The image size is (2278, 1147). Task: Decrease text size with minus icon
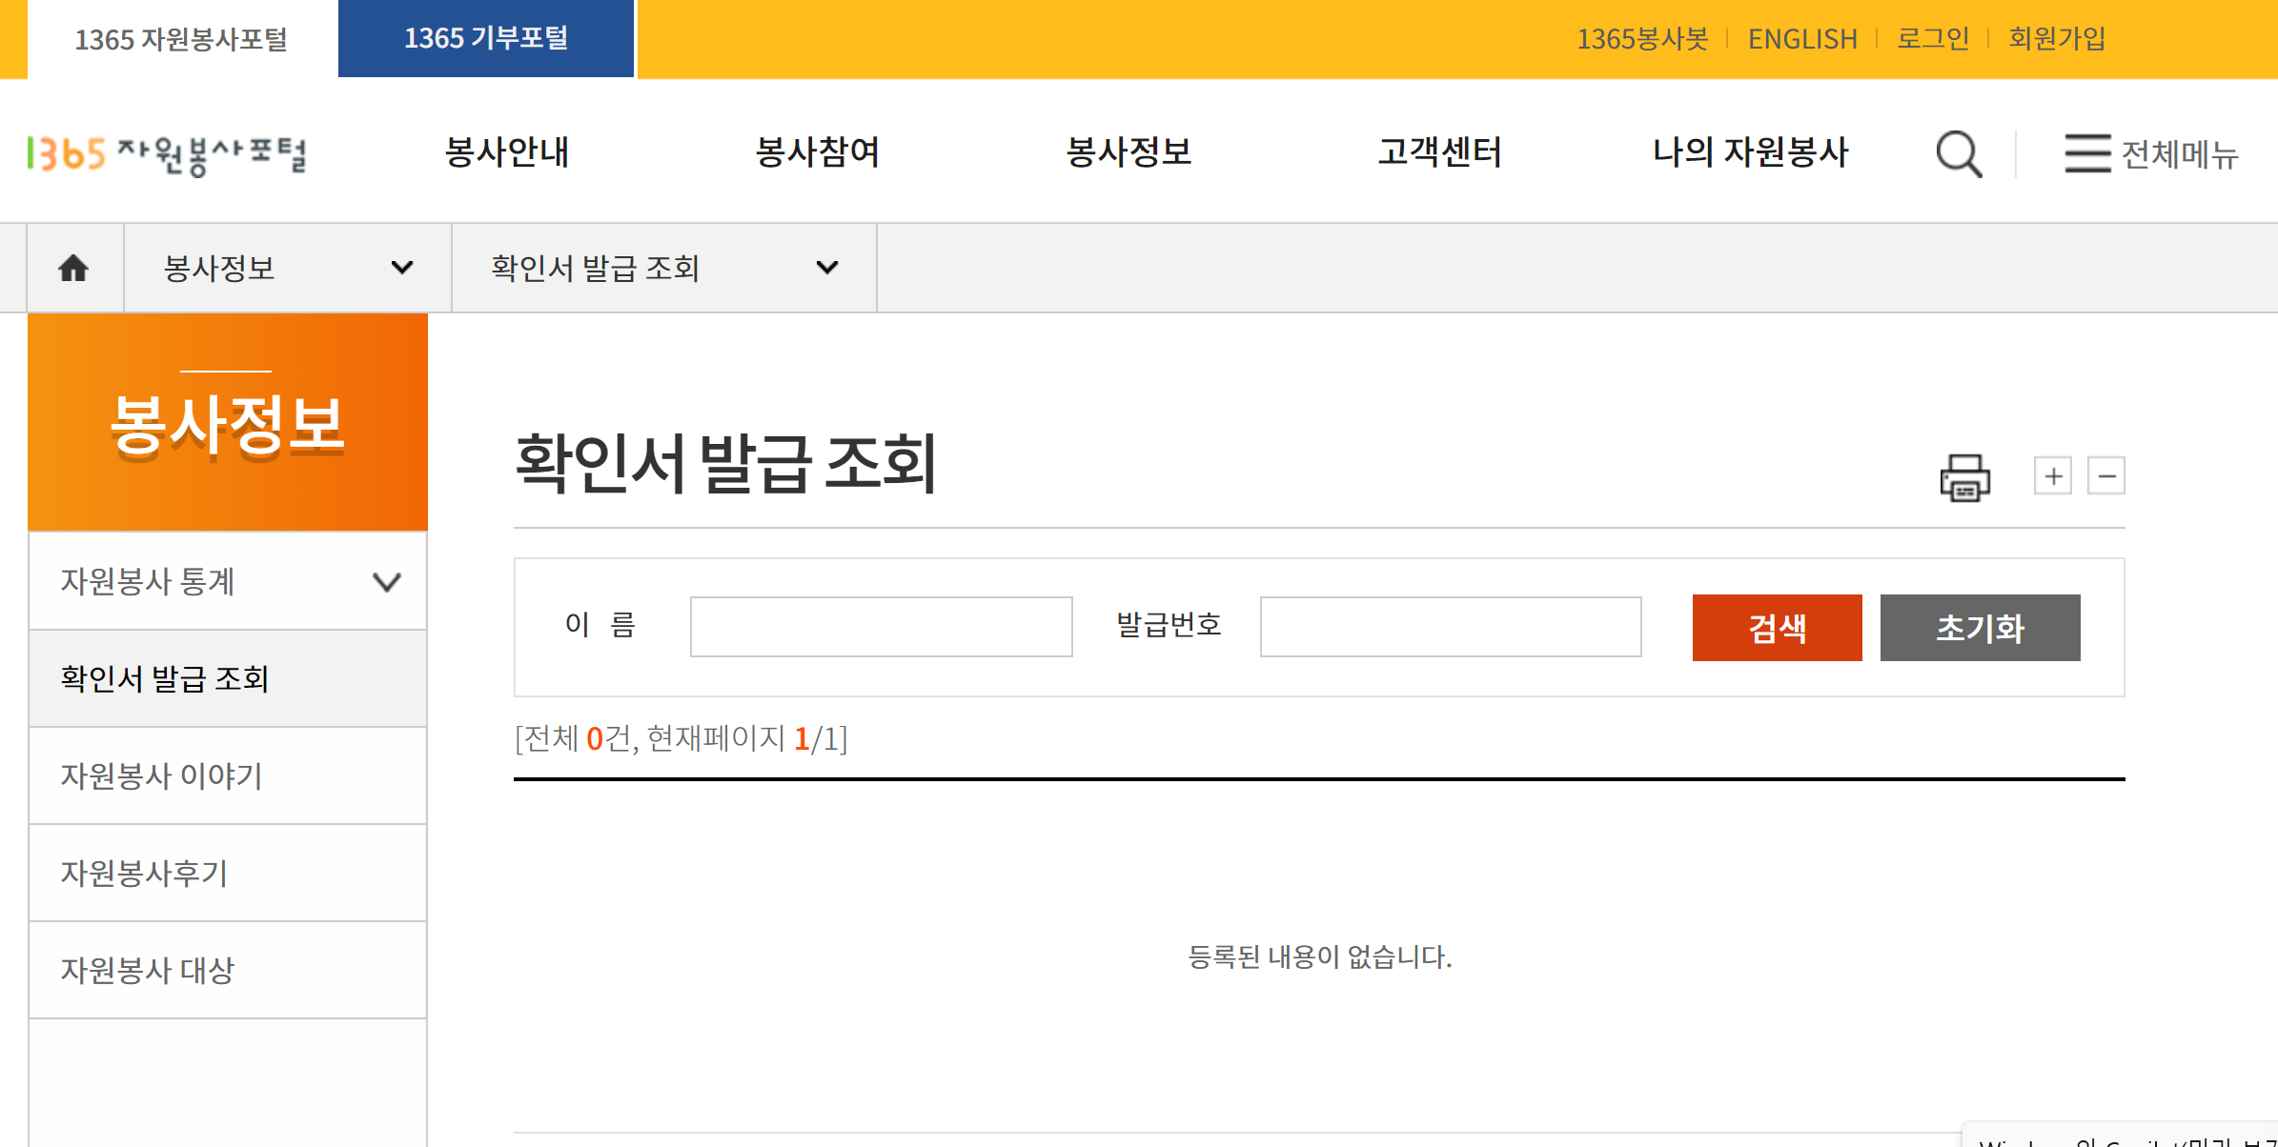(2106, 475)
